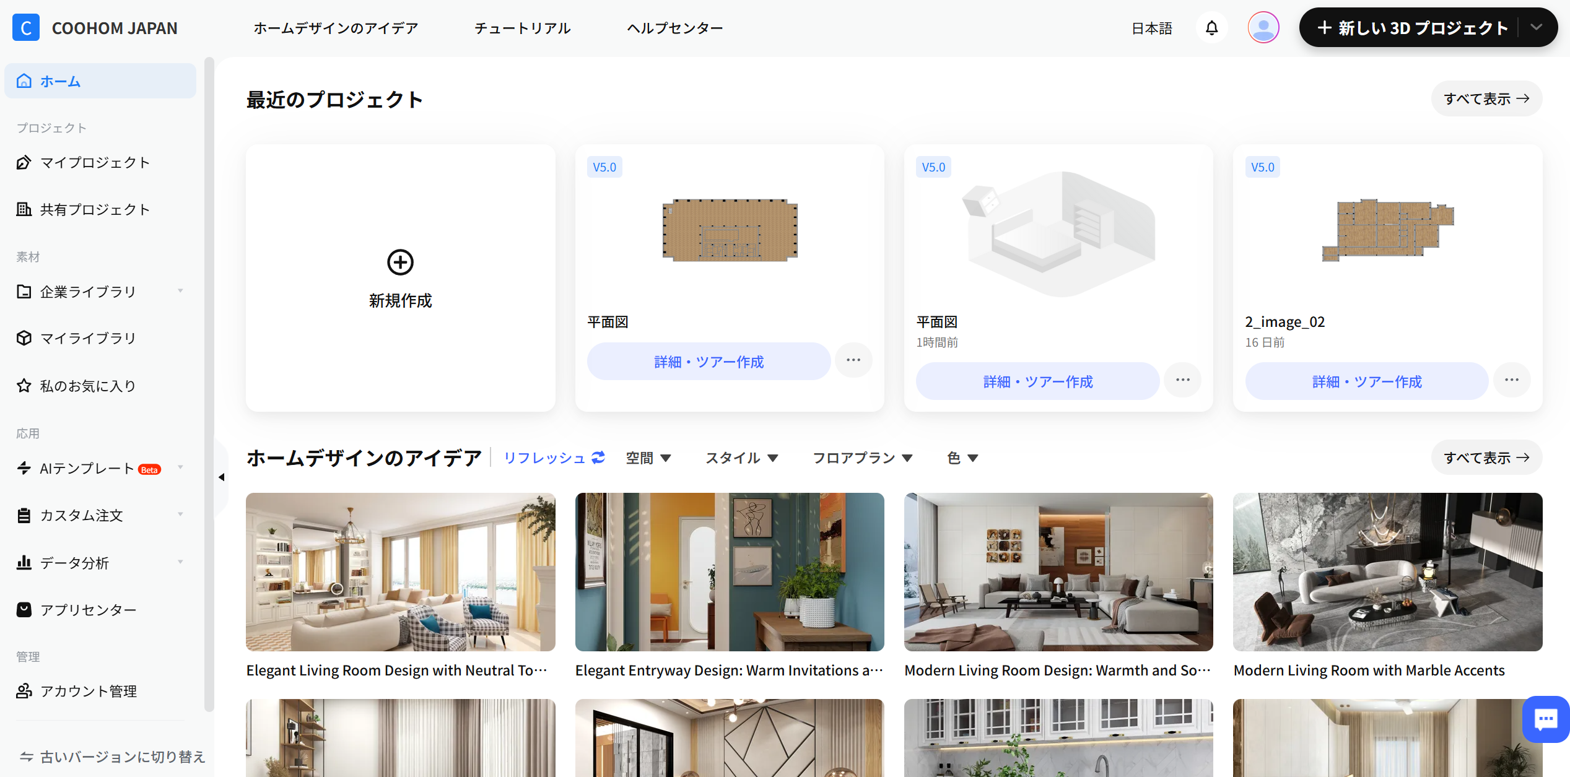The width and height of the screenshot is (1570, 777).
Task: Click the マイライブラリ cube icon
Action: tap(24, 338)
